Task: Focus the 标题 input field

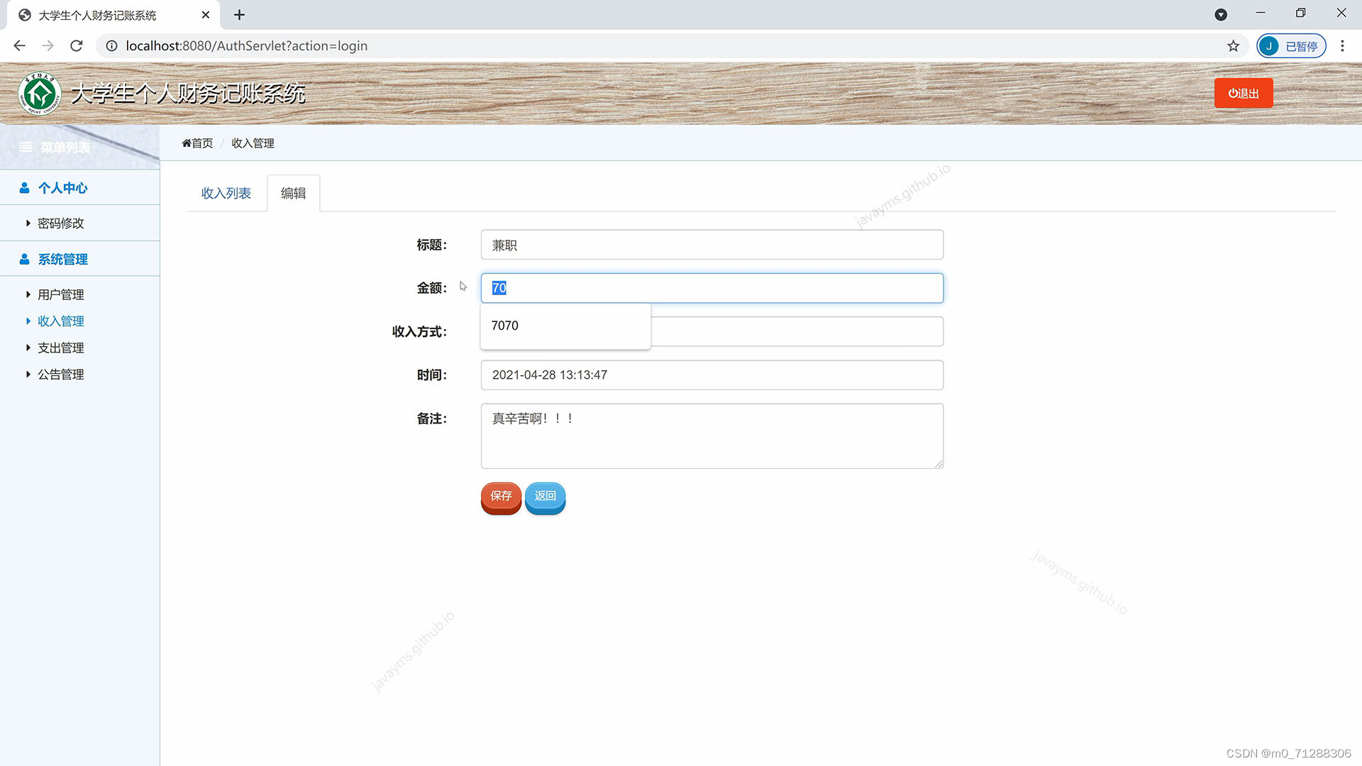Action: tap(712, 245)
